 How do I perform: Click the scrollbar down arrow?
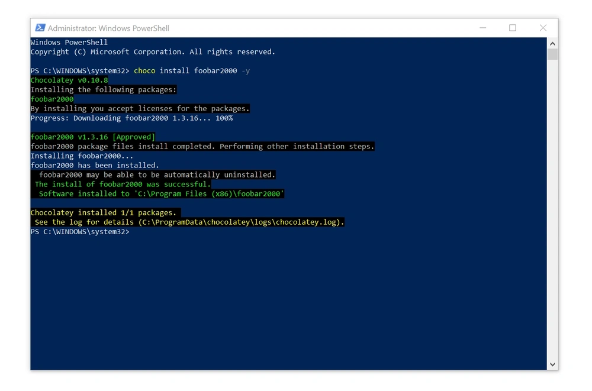coord(552,364)
